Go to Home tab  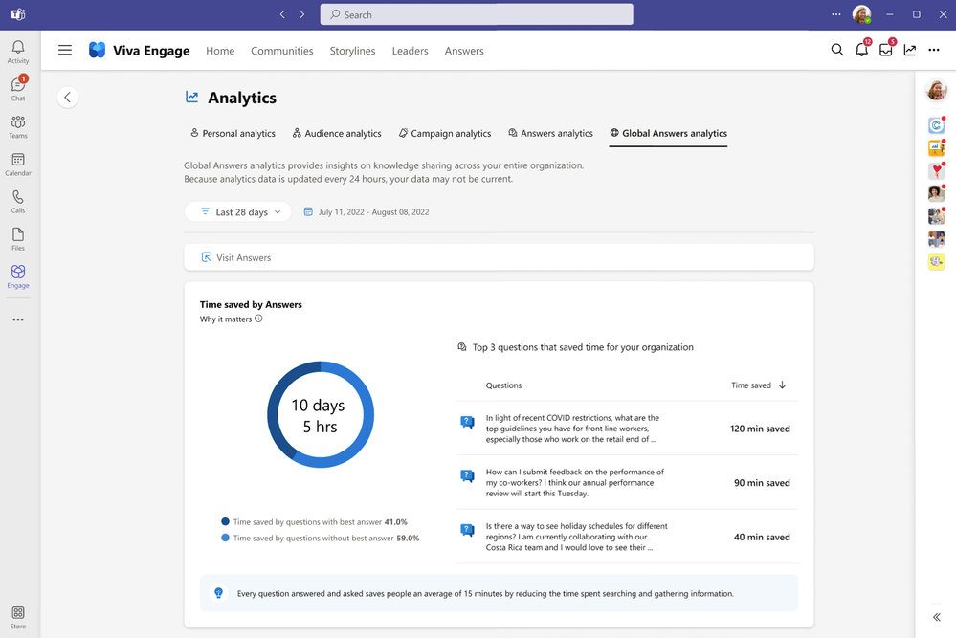(x=220, y=51)
